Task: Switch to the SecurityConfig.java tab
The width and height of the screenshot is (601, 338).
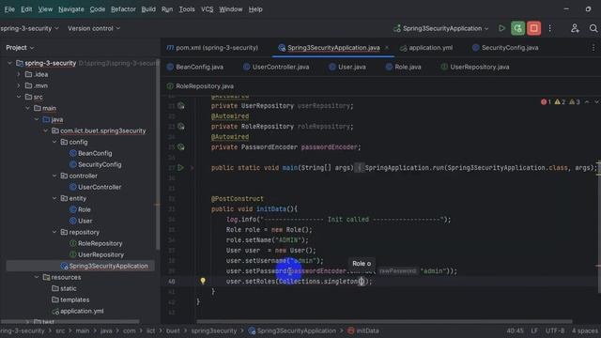Action: (x=505, y=48)
